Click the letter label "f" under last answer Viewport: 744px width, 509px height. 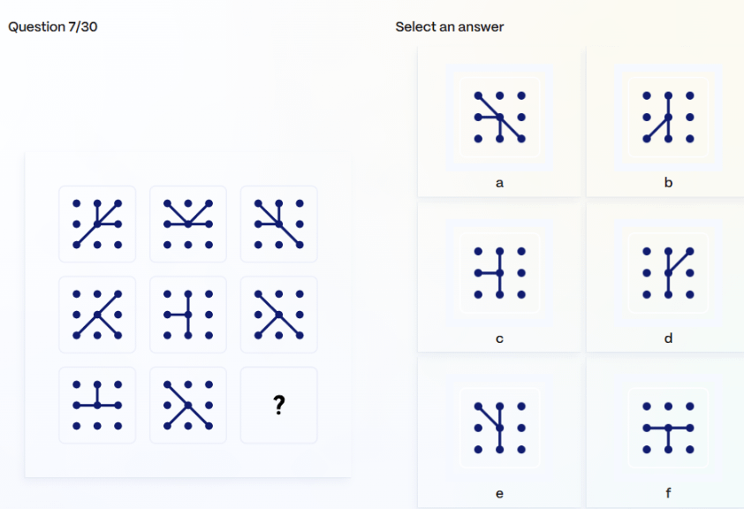pyautogui.click(x=668, y=493)
